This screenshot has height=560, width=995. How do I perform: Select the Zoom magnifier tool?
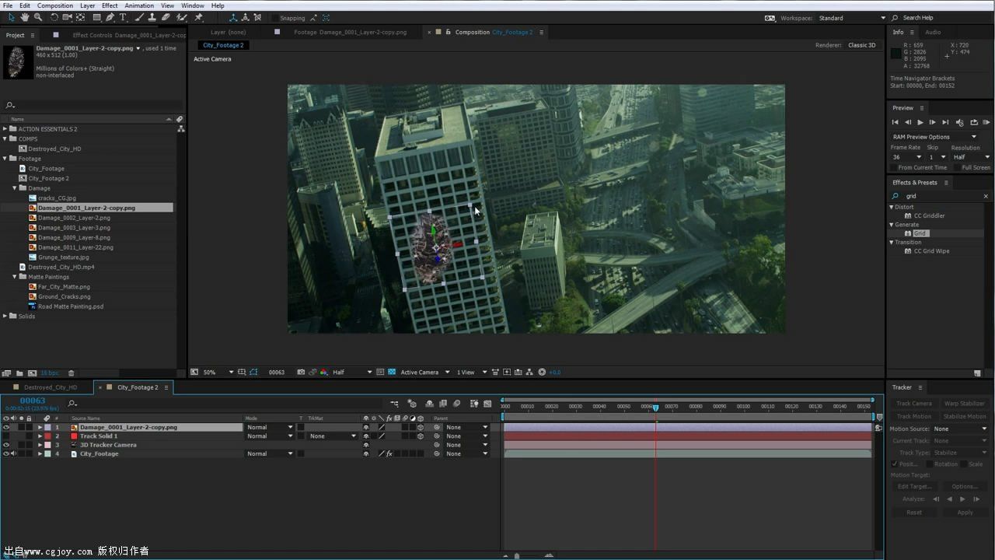click(38, 17)
